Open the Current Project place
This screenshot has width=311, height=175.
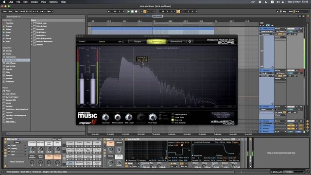(12, 97)
